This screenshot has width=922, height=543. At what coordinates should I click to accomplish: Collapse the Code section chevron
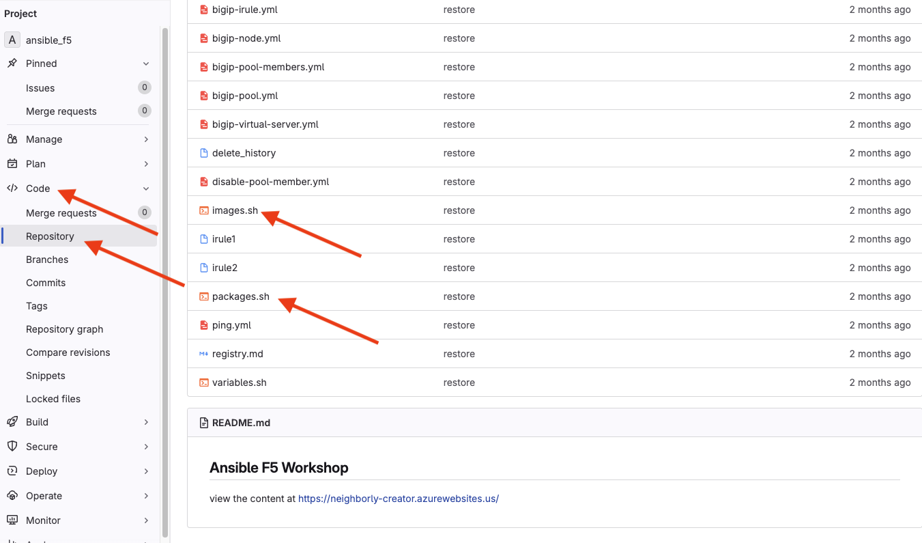(x=146, y=189)
